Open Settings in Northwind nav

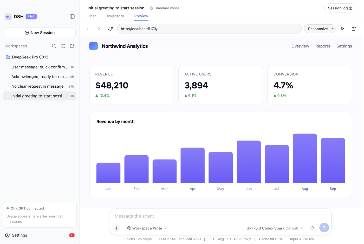[344, 46]
